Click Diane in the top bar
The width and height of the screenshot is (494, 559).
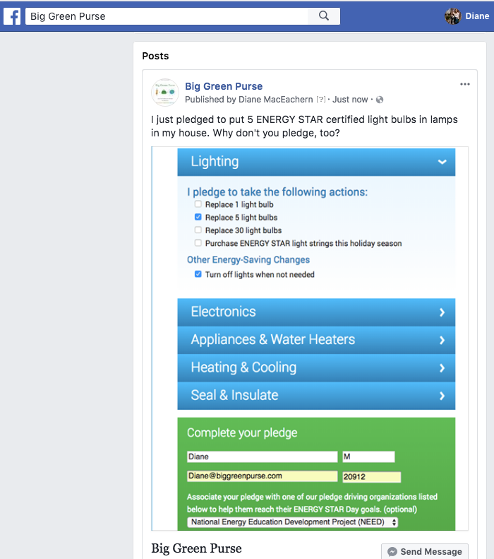[x=477, y=16]
